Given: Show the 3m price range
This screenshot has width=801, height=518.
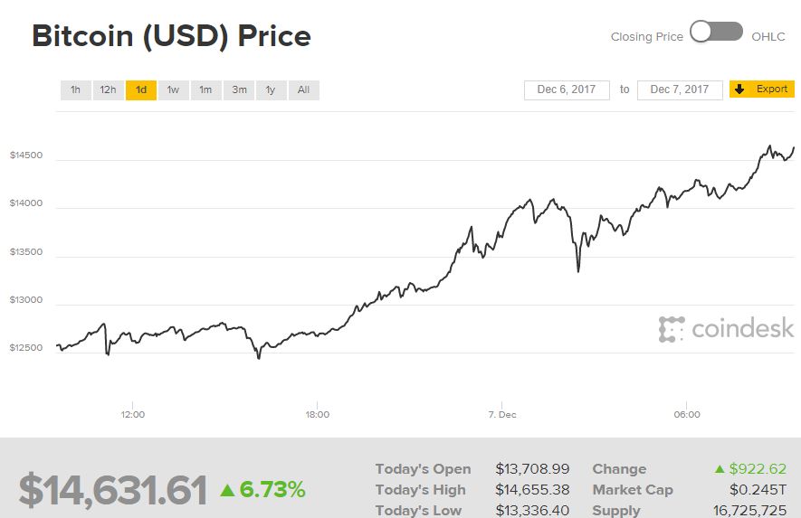Looking at the screenshot, I should point(239,89).
